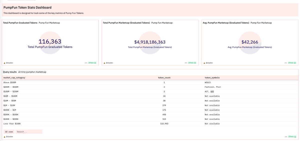Open the Total PumpFun Marketcap (Graduated Tokens) panel title
The image size is (300, 141).
[126, 23]
